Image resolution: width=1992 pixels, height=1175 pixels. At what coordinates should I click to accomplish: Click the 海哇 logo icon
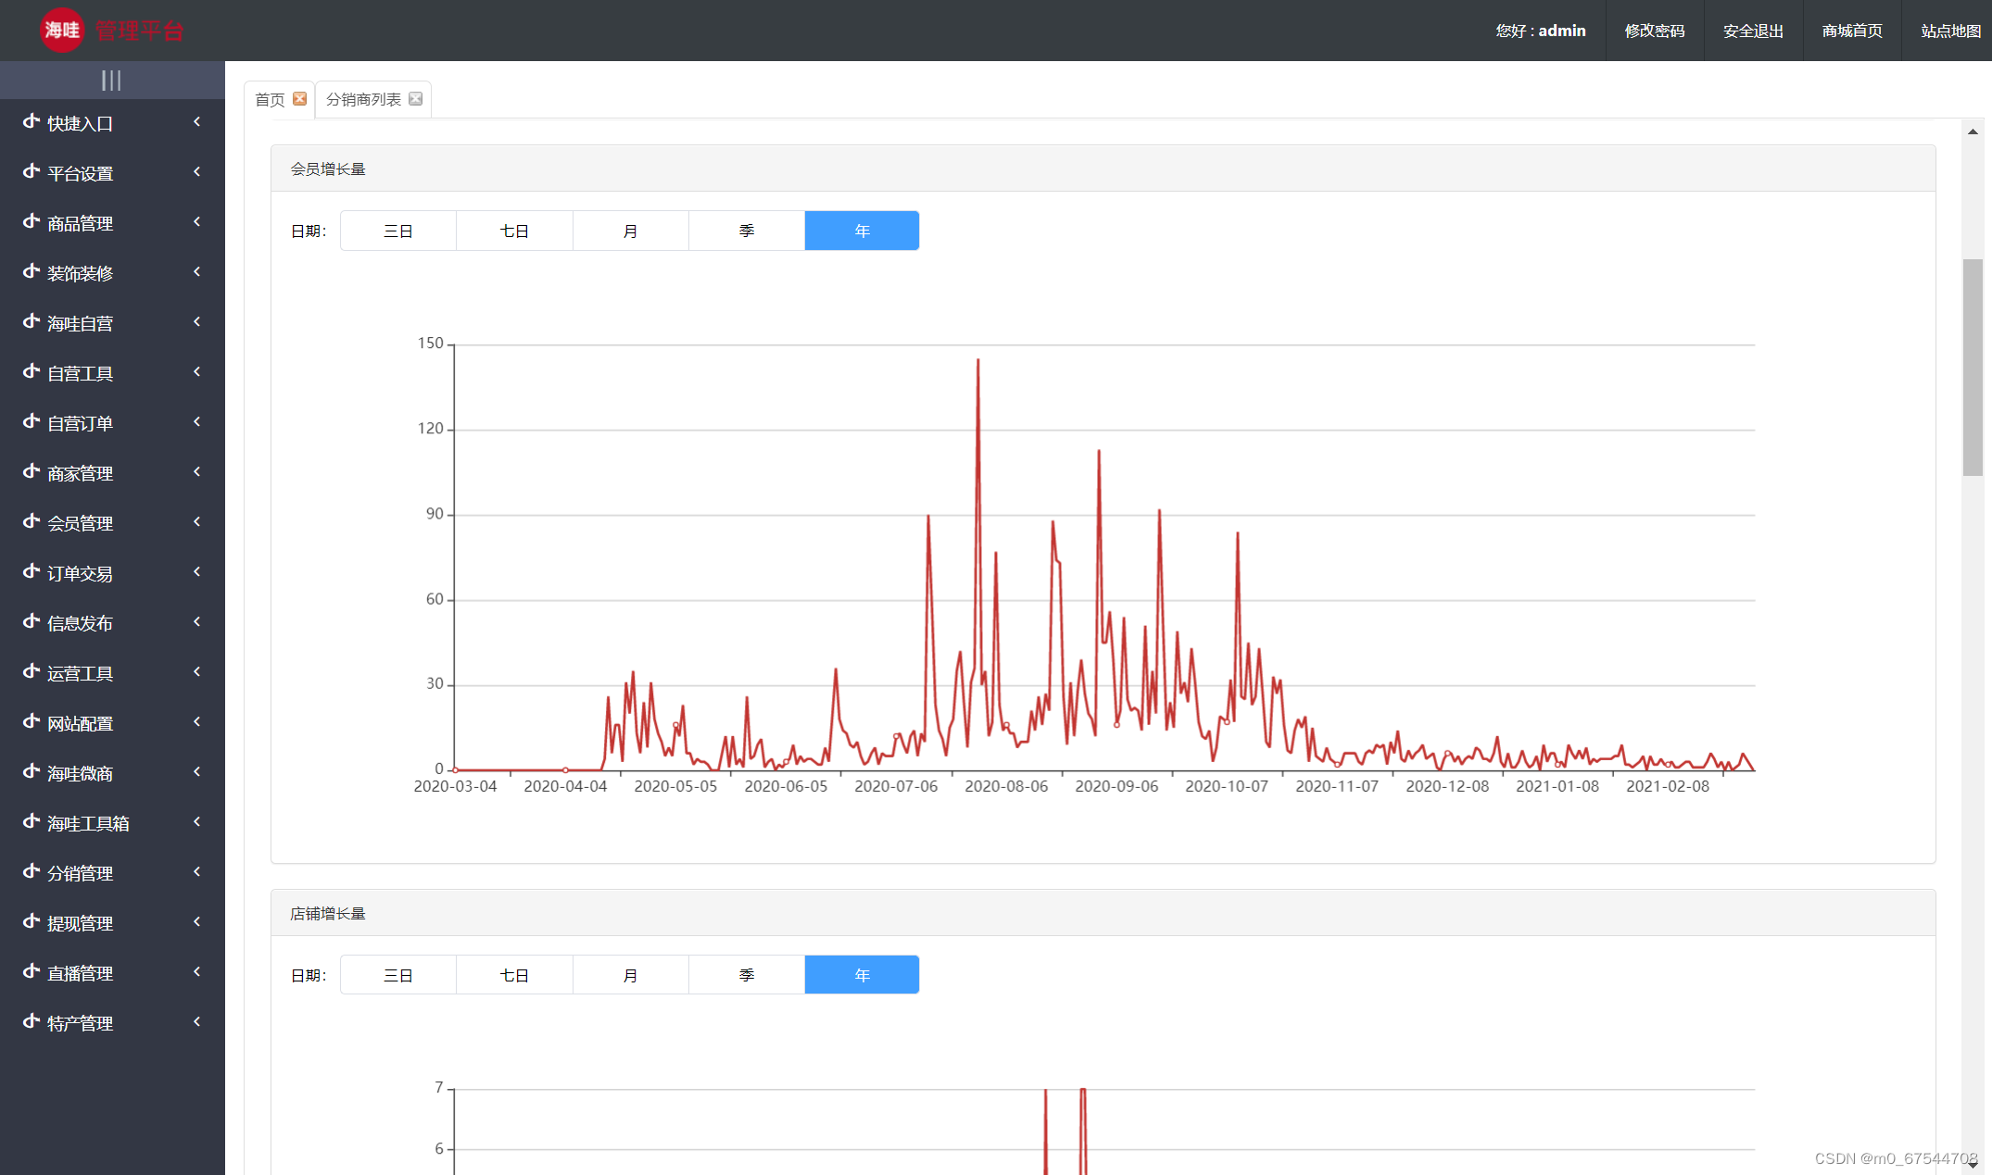click(62, 31)
